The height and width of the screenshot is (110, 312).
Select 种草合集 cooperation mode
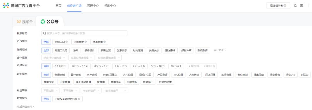click(99, 42)
